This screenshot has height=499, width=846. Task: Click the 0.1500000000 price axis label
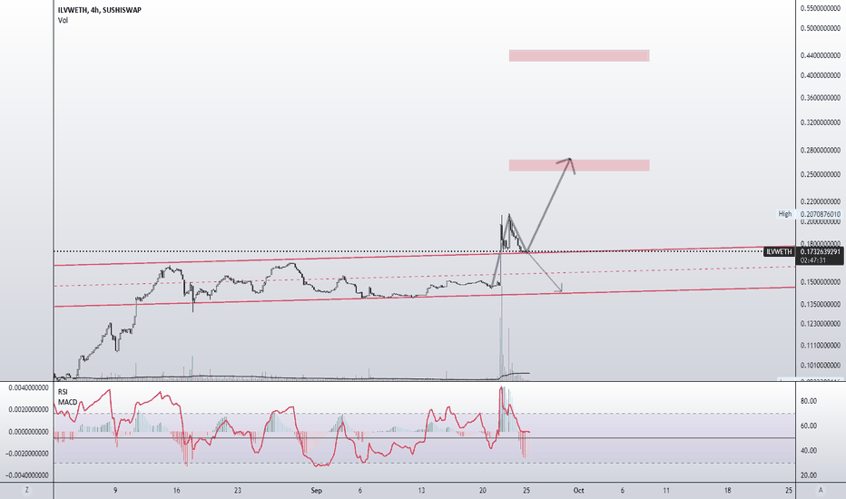[x=820, y=282]
